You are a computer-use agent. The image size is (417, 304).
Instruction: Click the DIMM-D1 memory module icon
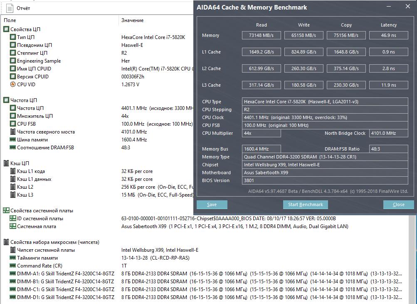coord(13,297)
